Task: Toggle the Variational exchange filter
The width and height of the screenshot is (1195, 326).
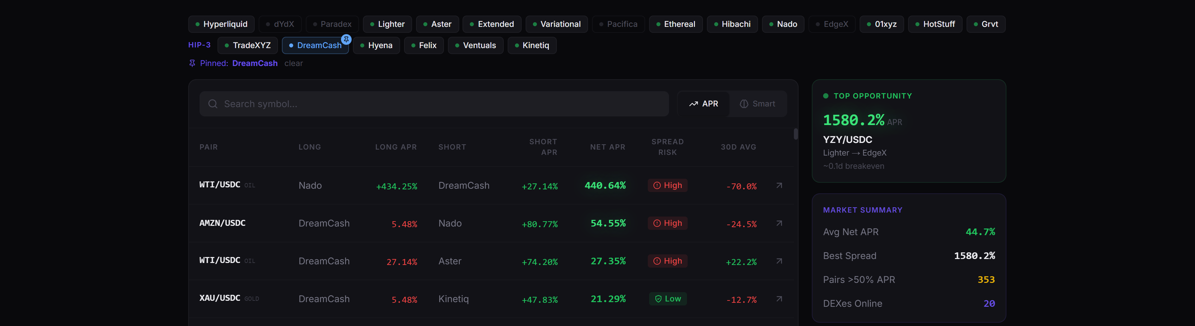Action: (x=557, y=24)
